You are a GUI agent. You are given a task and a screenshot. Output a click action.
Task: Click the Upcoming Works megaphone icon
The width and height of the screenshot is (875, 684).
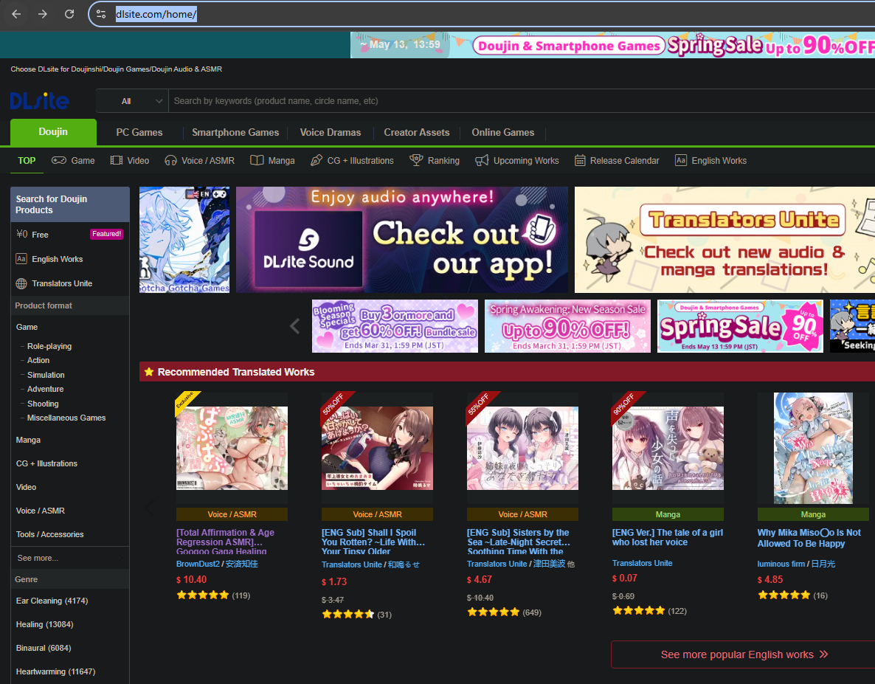tap(482, 161)
